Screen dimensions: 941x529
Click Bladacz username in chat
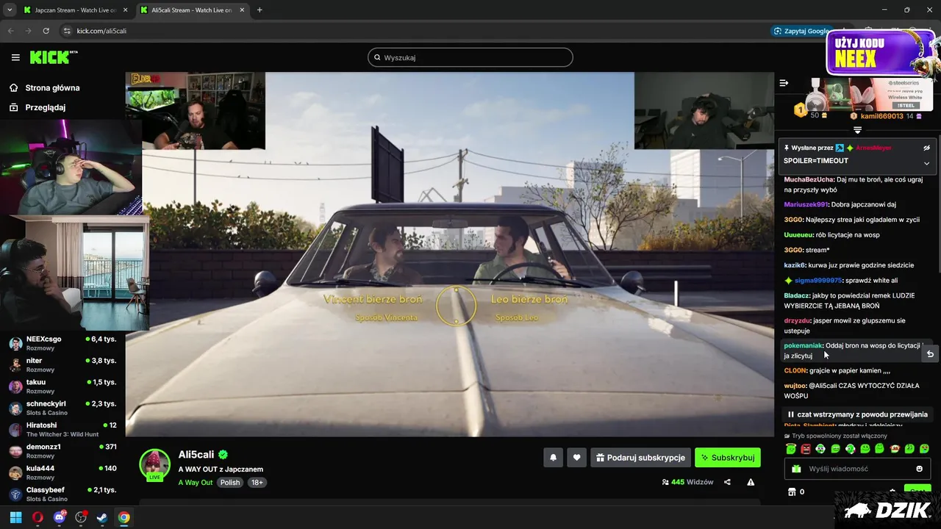coord(797,295)
